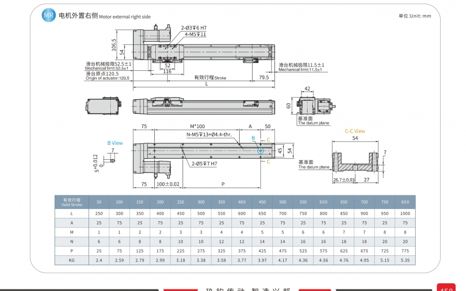Click the blue circled B detail marker
Image resolution: width=466 pixels, height=291 pixels.
point(260,151)
